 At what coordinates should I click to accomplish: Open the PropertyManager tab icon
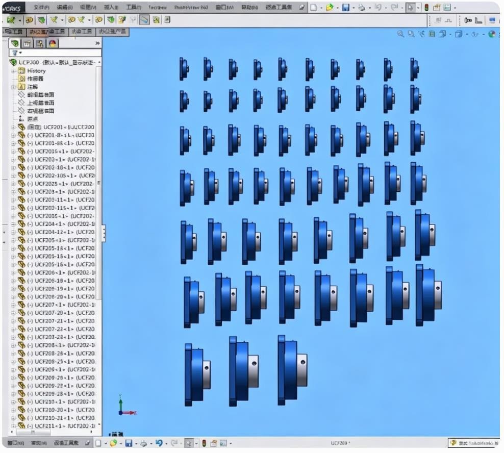[28, 43]
